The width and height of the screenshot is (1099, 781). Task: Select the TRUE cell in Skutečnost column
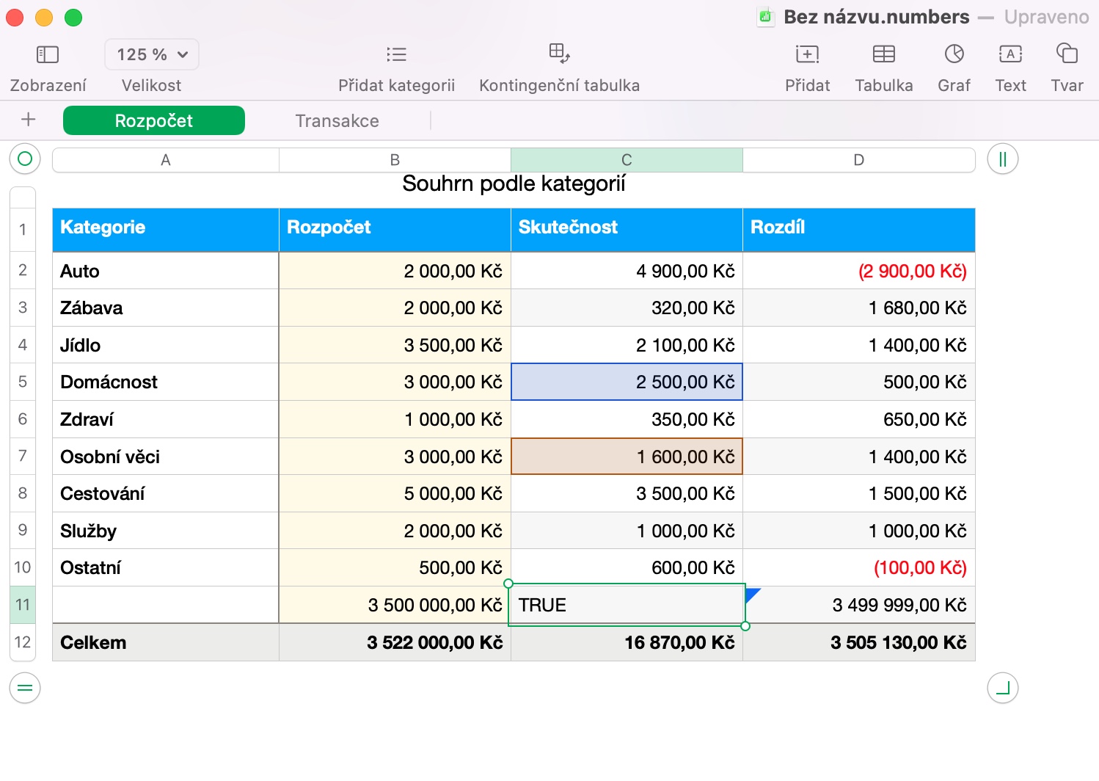[627, 606]
